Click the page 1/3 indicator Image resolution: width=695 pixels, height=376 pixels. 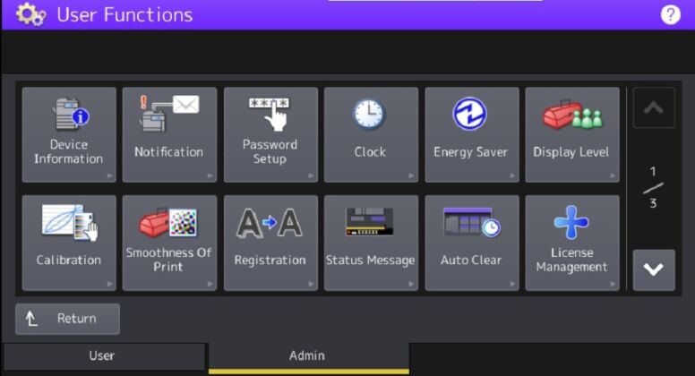click(653, 187)
